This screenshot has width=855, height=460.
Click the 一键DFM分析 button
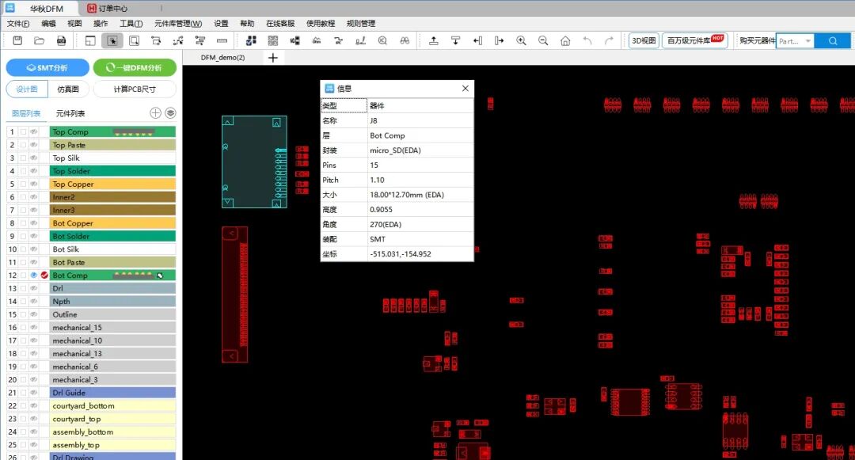tap(135, 68)
